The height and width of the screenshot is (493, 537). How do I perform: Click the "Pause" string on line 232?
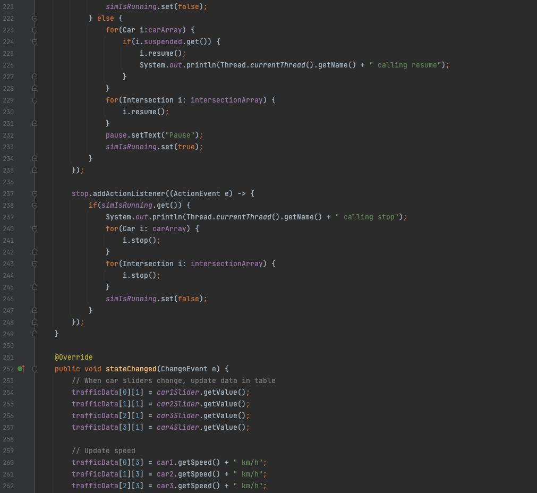(x=180, y=135)
